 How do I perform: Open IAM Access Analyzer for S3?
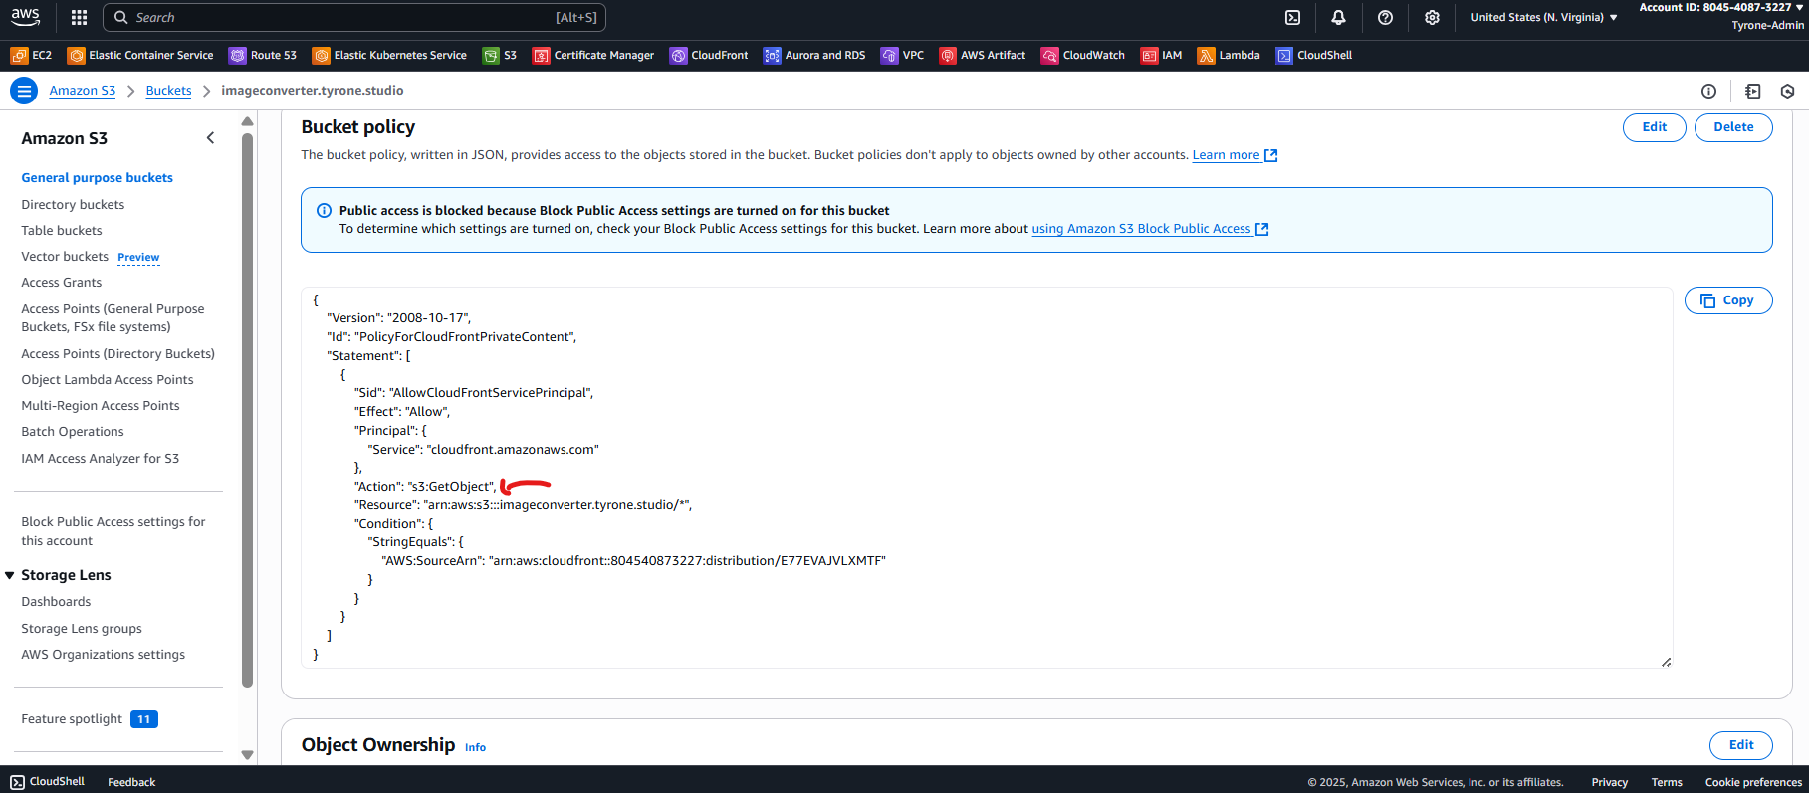pos(100,458)
